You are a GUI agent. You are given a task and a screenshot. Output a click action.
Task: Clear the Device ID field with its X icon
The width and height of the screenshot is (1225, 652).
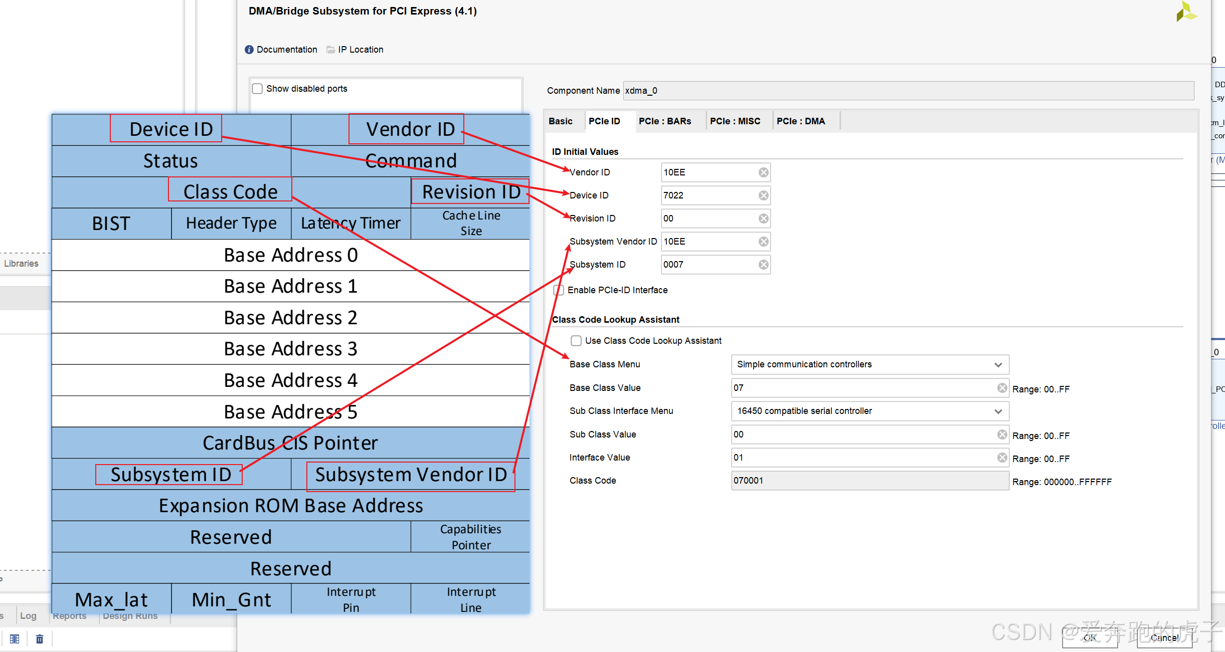pos(763,195)
